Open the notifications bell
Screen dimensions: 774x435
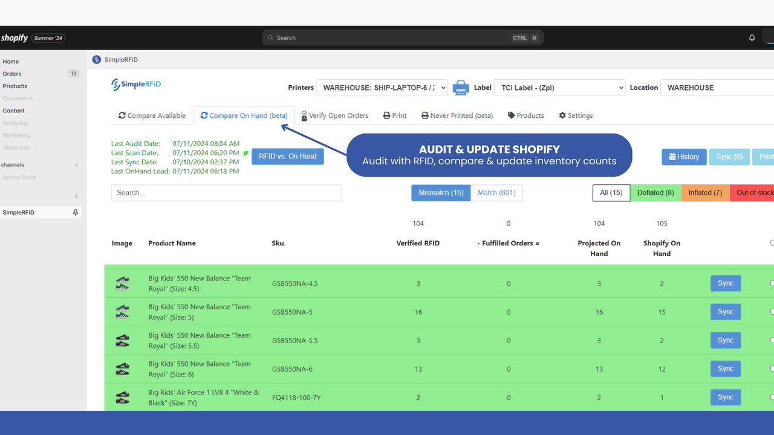(x=752, y=37)
